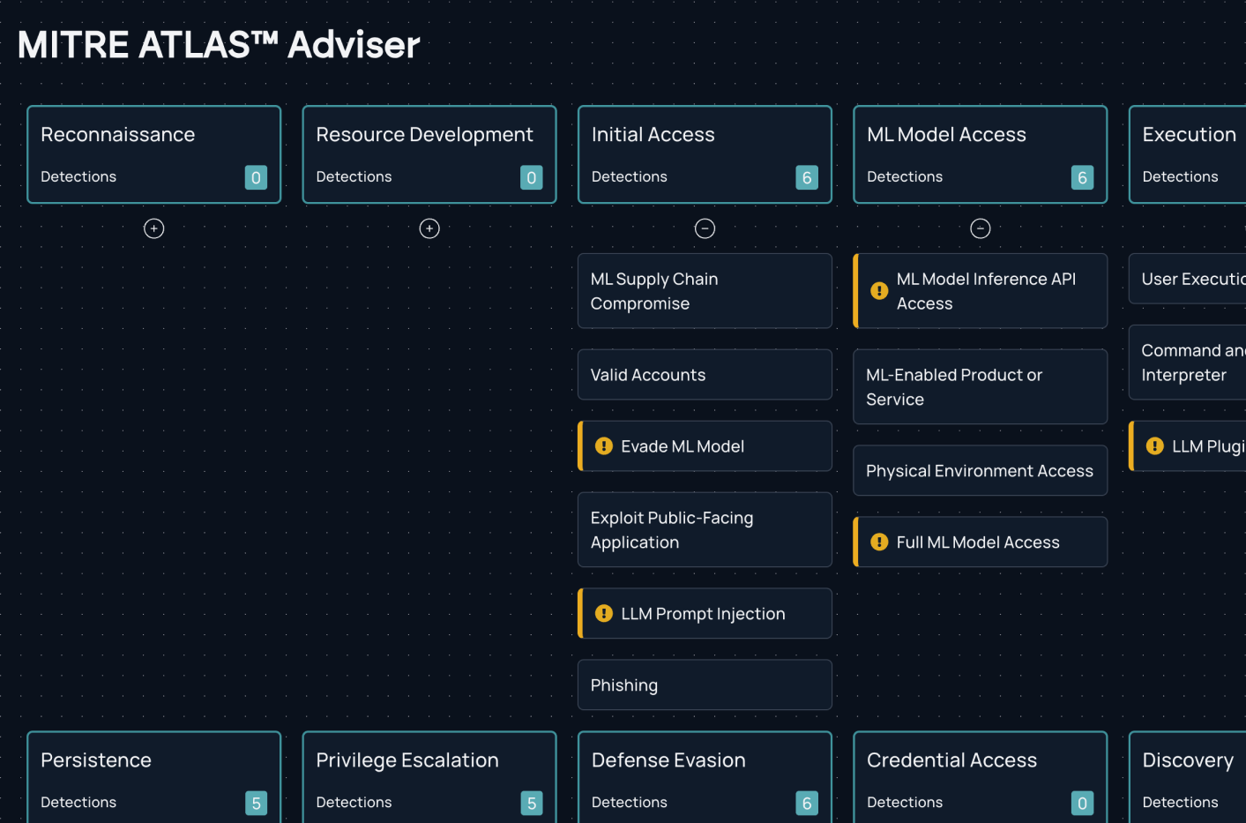Click the warning icon on Full ML Model Access

coord(879,542)
